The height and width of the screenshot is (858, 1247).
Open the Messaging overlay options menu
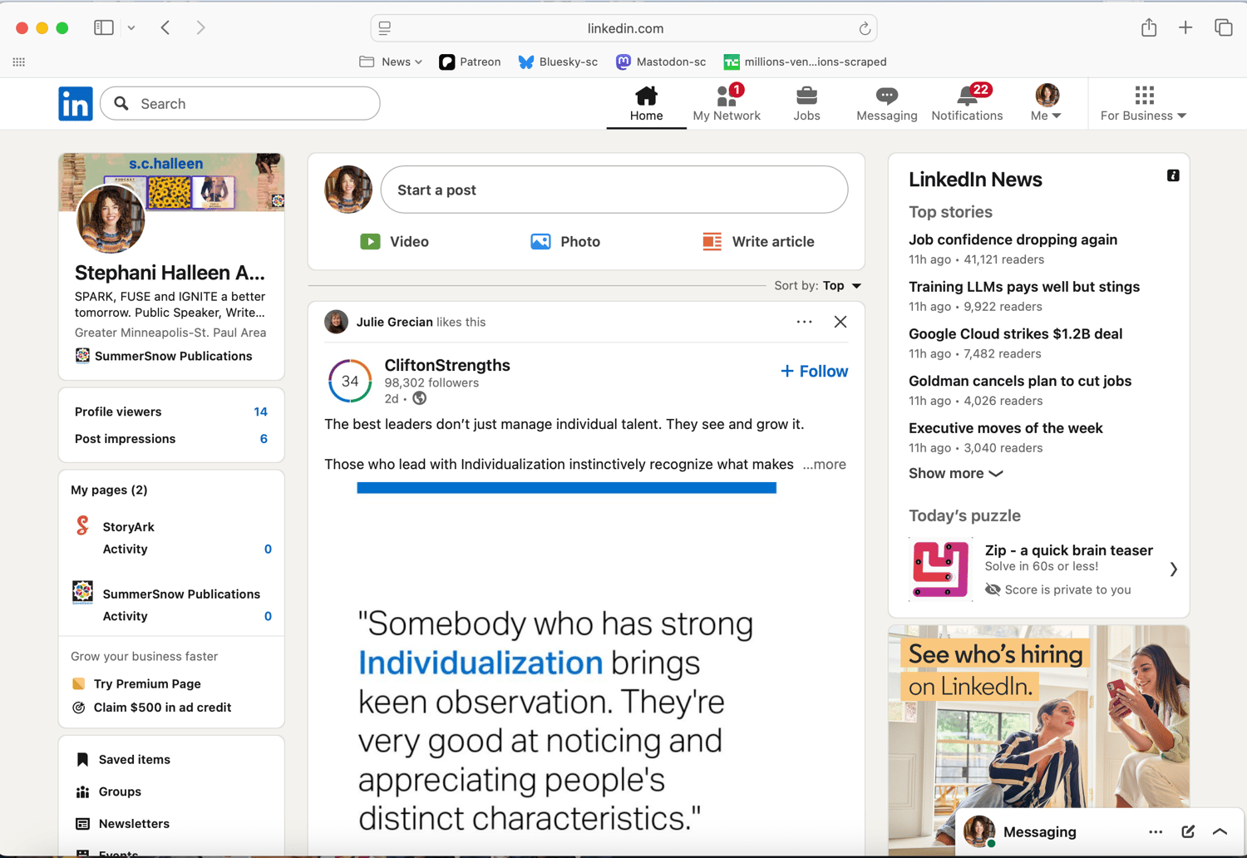pos(1156,832)
